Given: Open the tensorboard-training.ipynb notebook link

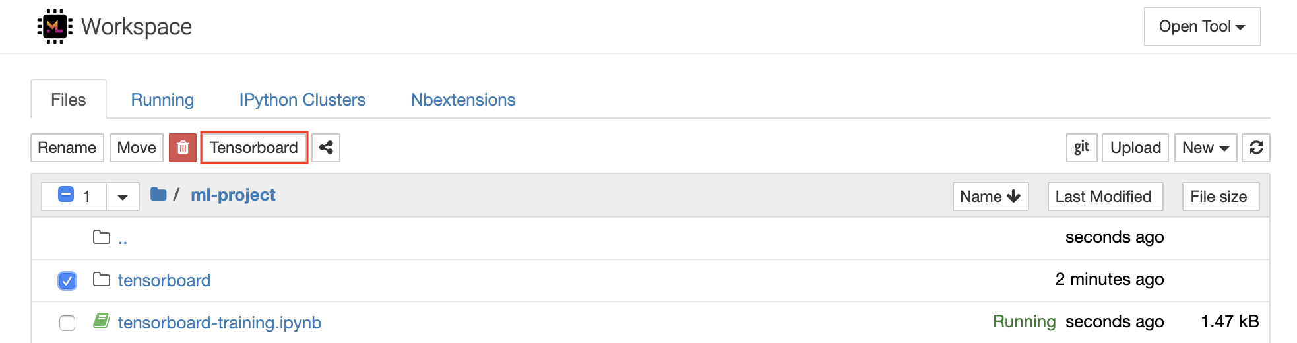Looking at the screenshot, I should 220,323.
